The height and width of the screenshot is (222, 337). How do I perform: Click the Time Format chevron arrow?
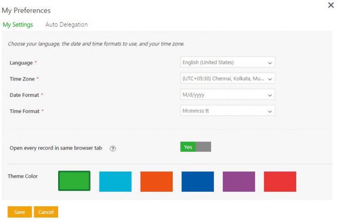(270, 111)
